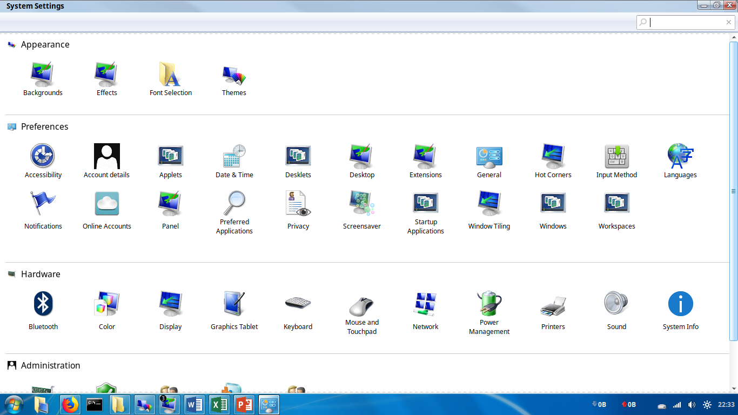
Task: Launch Firefox from the taskbar
Action: click(70, 404)
